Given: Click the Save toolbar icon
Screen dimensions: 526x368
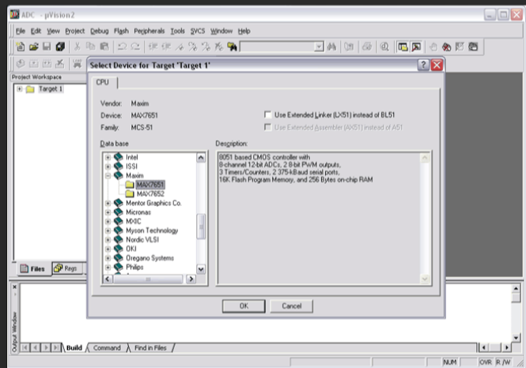Looking at the screenshot, I should tap(47, 47).
